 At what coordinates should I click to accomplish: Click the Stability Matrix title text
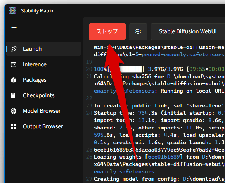coord(37,11)
